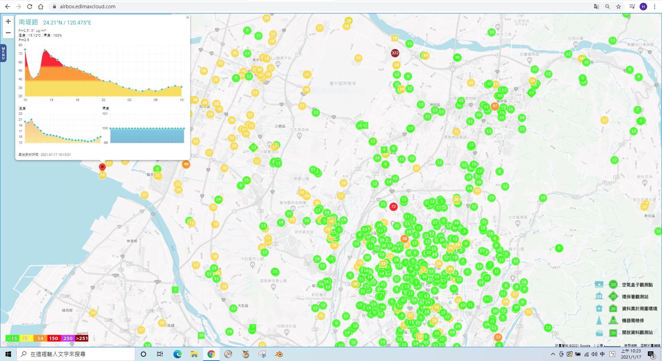The image size is (662, 361).
Task: Select the red location pin under popup
Action: click(102, 167)
